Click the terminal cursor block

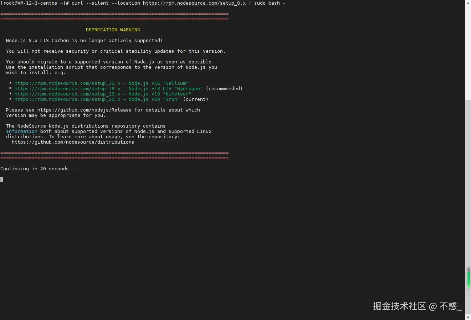point(2,179)
